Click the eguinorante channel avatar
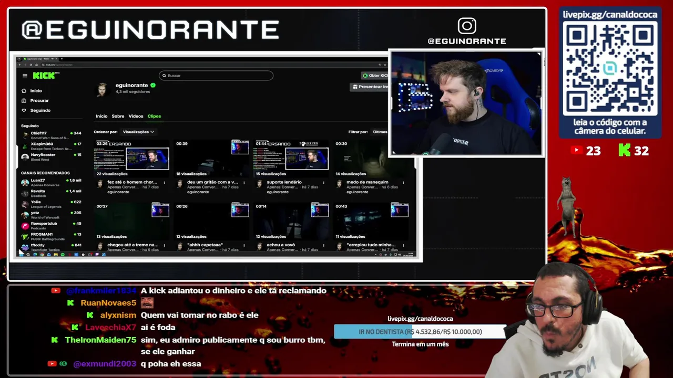Image resolution: width=673 pixels, height=378 pixels. [x=103, y=89]
